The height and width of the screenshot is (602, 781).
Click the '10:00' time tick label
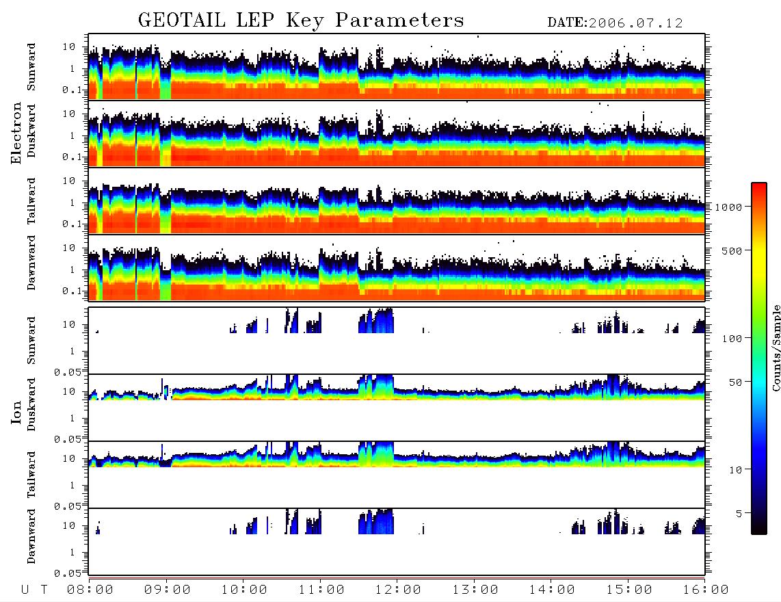(244, 590)
